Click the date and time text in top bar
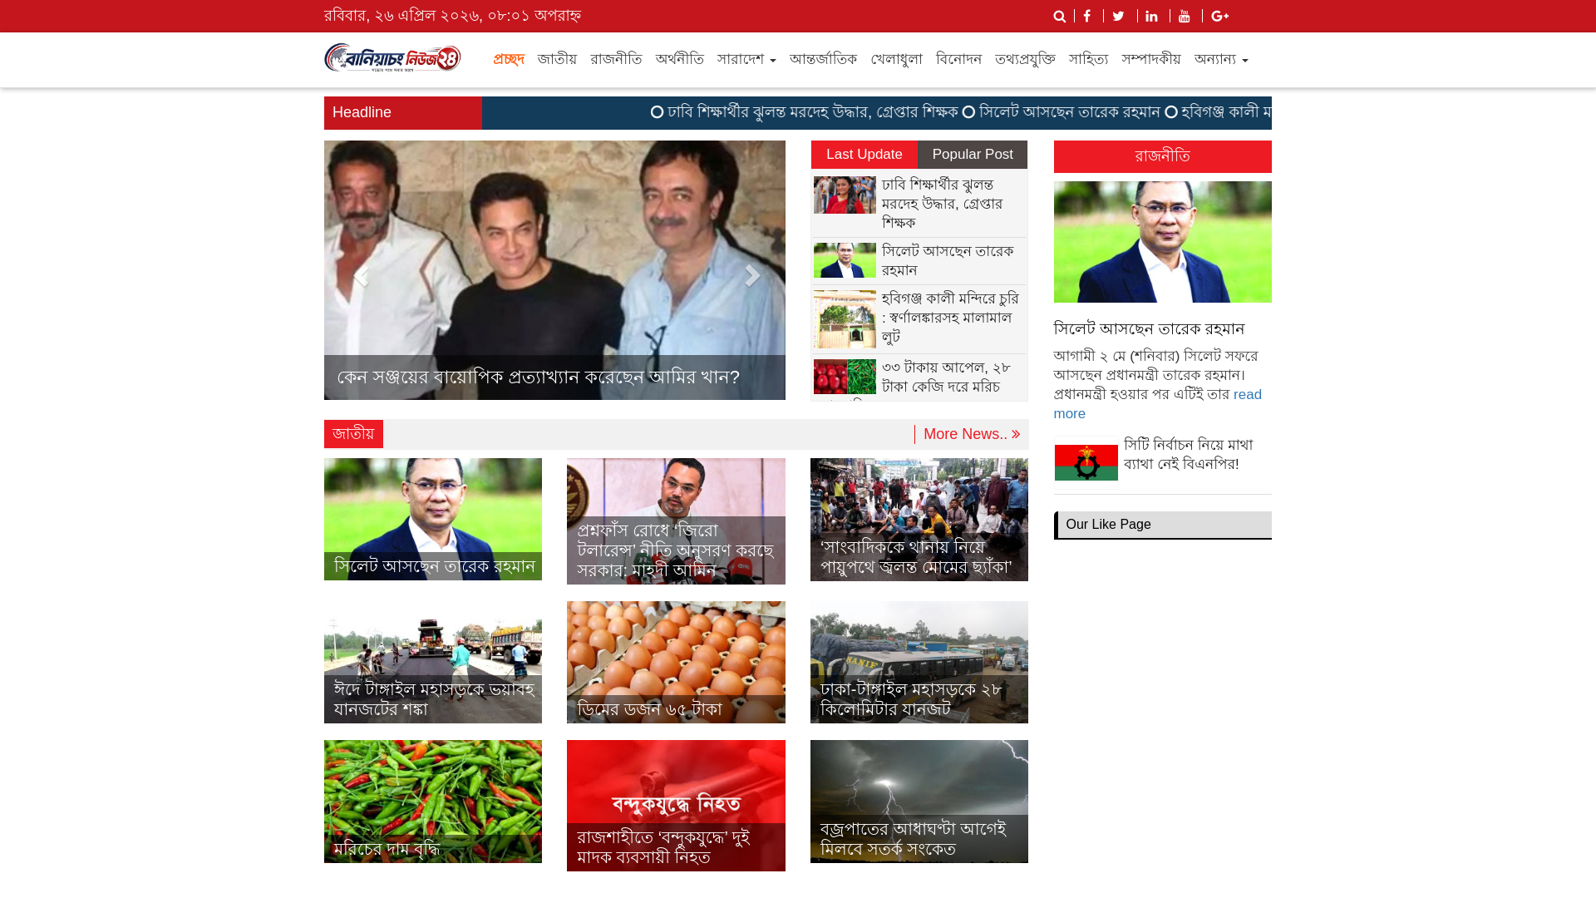 point(452,16)
